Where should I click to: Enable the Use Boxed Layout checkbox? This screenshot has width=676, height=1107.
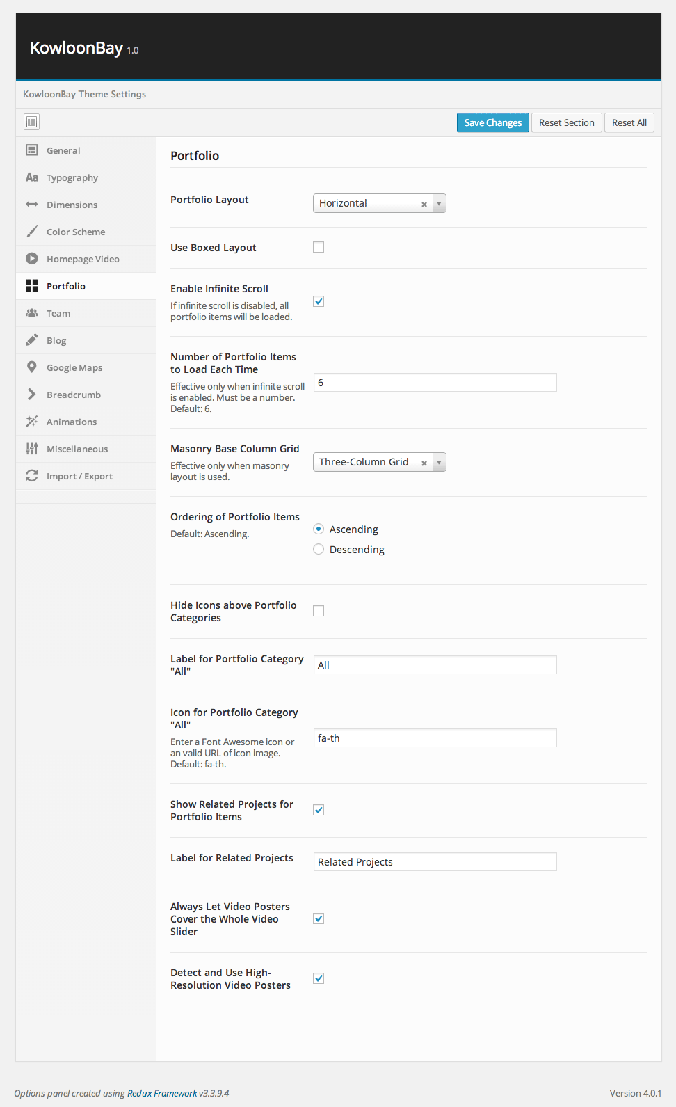pos(319,247)
